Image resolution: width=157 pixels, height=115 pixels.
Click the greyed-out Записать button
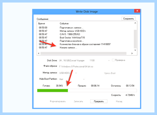(x=78, y=101)
